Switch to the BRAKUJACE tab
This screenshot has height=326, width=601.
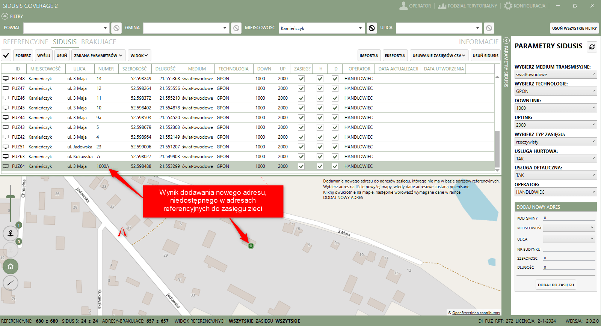coord(98,42)
